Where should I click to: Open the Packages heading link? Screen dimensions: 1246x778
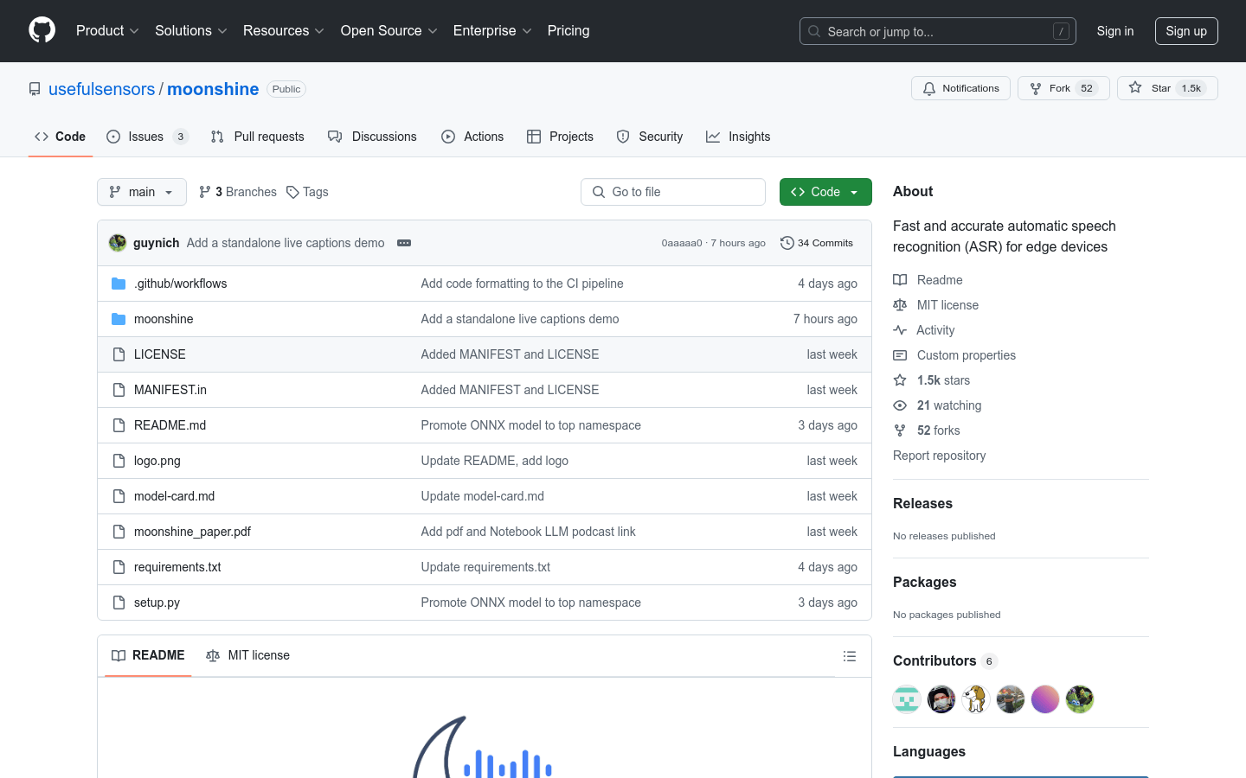[924, 582]
